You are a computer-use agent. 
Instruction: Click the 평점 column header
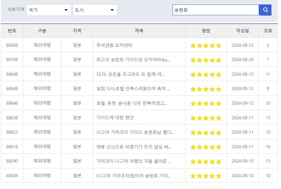206,31
